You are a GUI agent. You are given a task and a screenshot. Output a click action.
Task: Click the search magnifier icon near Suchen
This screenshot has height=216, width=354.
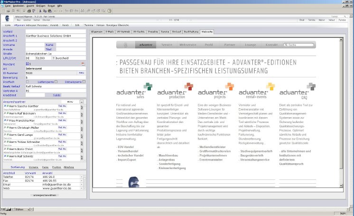(345, 17)
